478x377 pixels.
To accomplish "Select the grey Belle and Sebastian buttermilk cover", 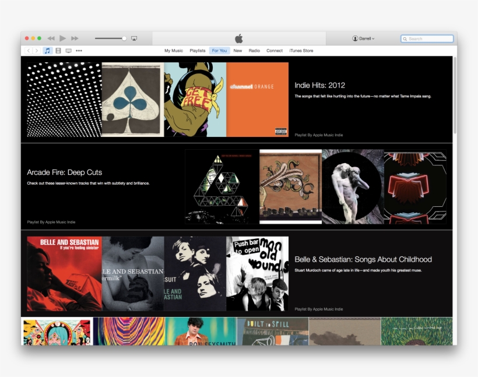I will point(133,274).
